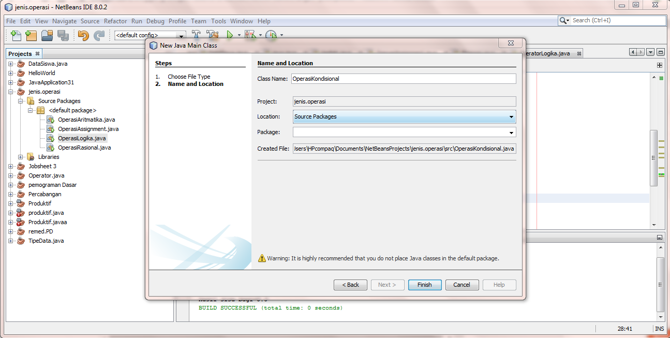
Task: Close the New Java Main Class dialog
Action: pos(510,44)
